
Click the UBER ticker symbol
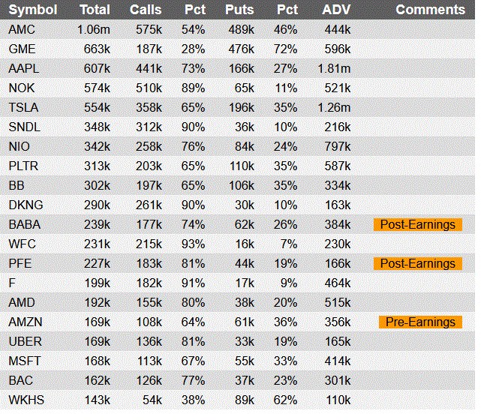24,341
